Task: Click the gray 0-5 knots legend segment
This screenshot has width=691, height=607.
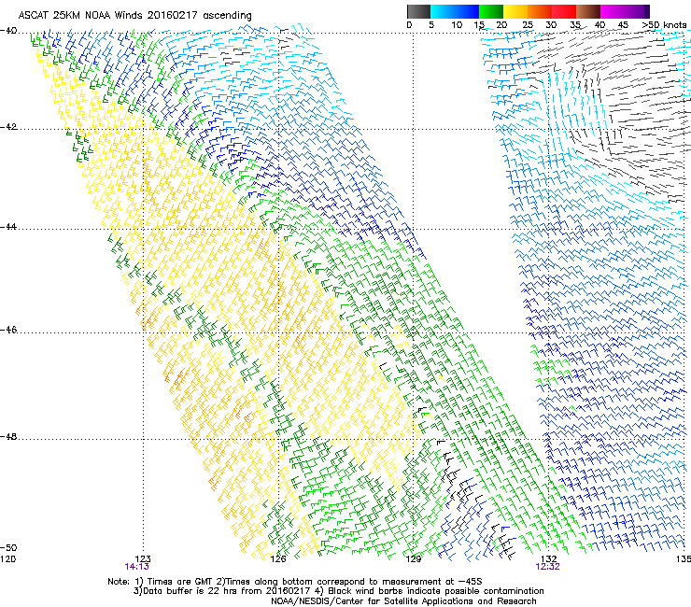Action: point(418,11)
